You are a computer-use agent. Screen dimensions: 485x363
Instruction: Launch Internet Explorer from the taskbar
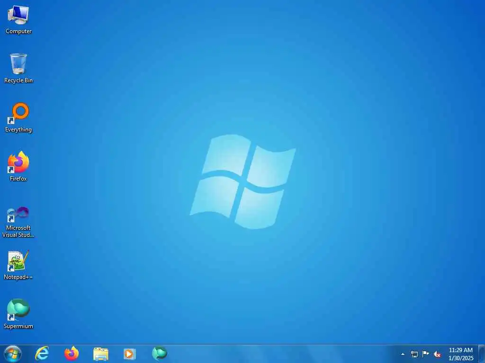pyautogui.click(x=42, y=354)
